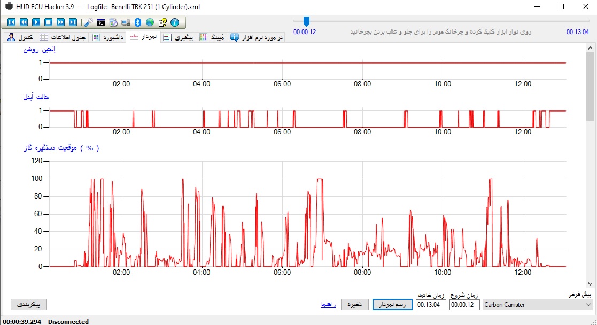Click the زمان خاتمه end time field

[x=431, y=305]
